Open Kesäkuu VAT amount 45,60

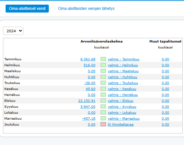click(x=90, y=89)
